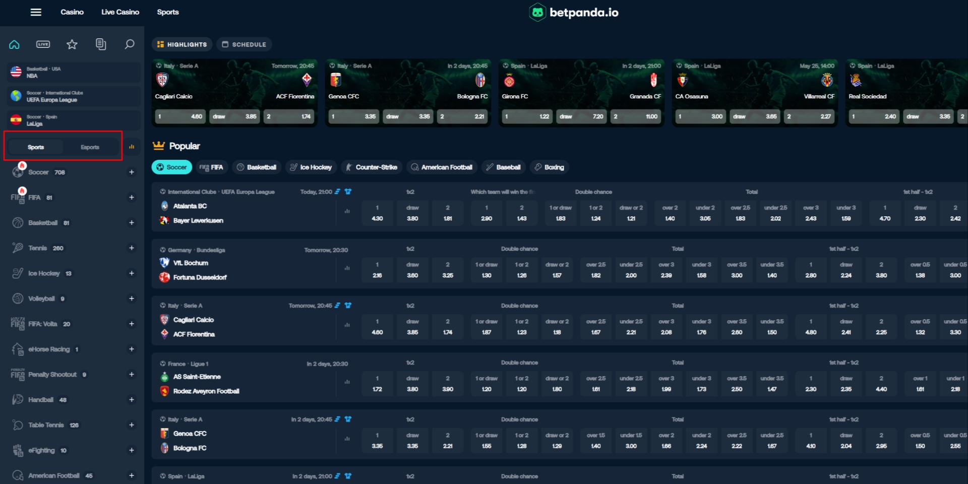This screenshot has width=968, height=484.
Task: Click shirt icon on Atalanta match header
Action: pyautogui.click(x=348, y=192)
